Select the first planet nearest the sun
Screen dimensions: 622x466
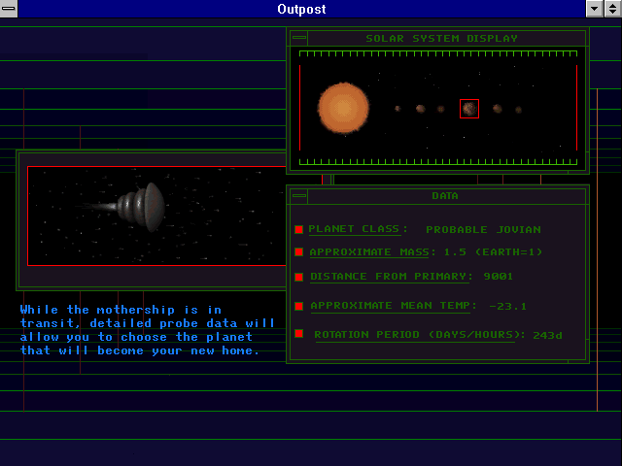[x=397, y=108]
